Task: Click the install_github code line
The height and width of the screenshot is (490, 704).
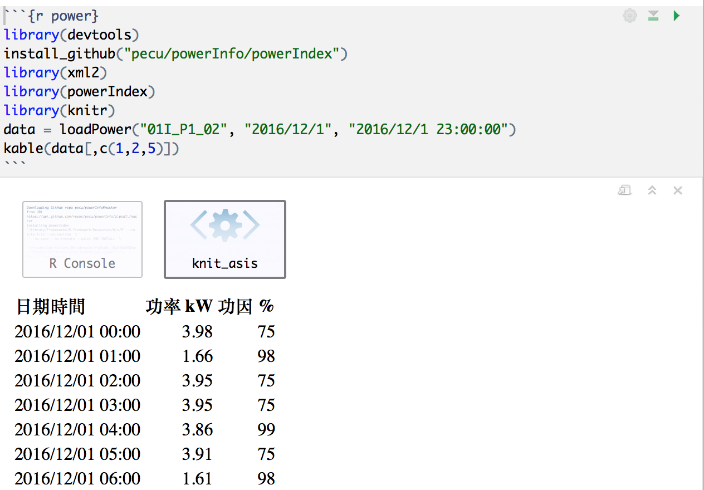Action: (175, 54)
